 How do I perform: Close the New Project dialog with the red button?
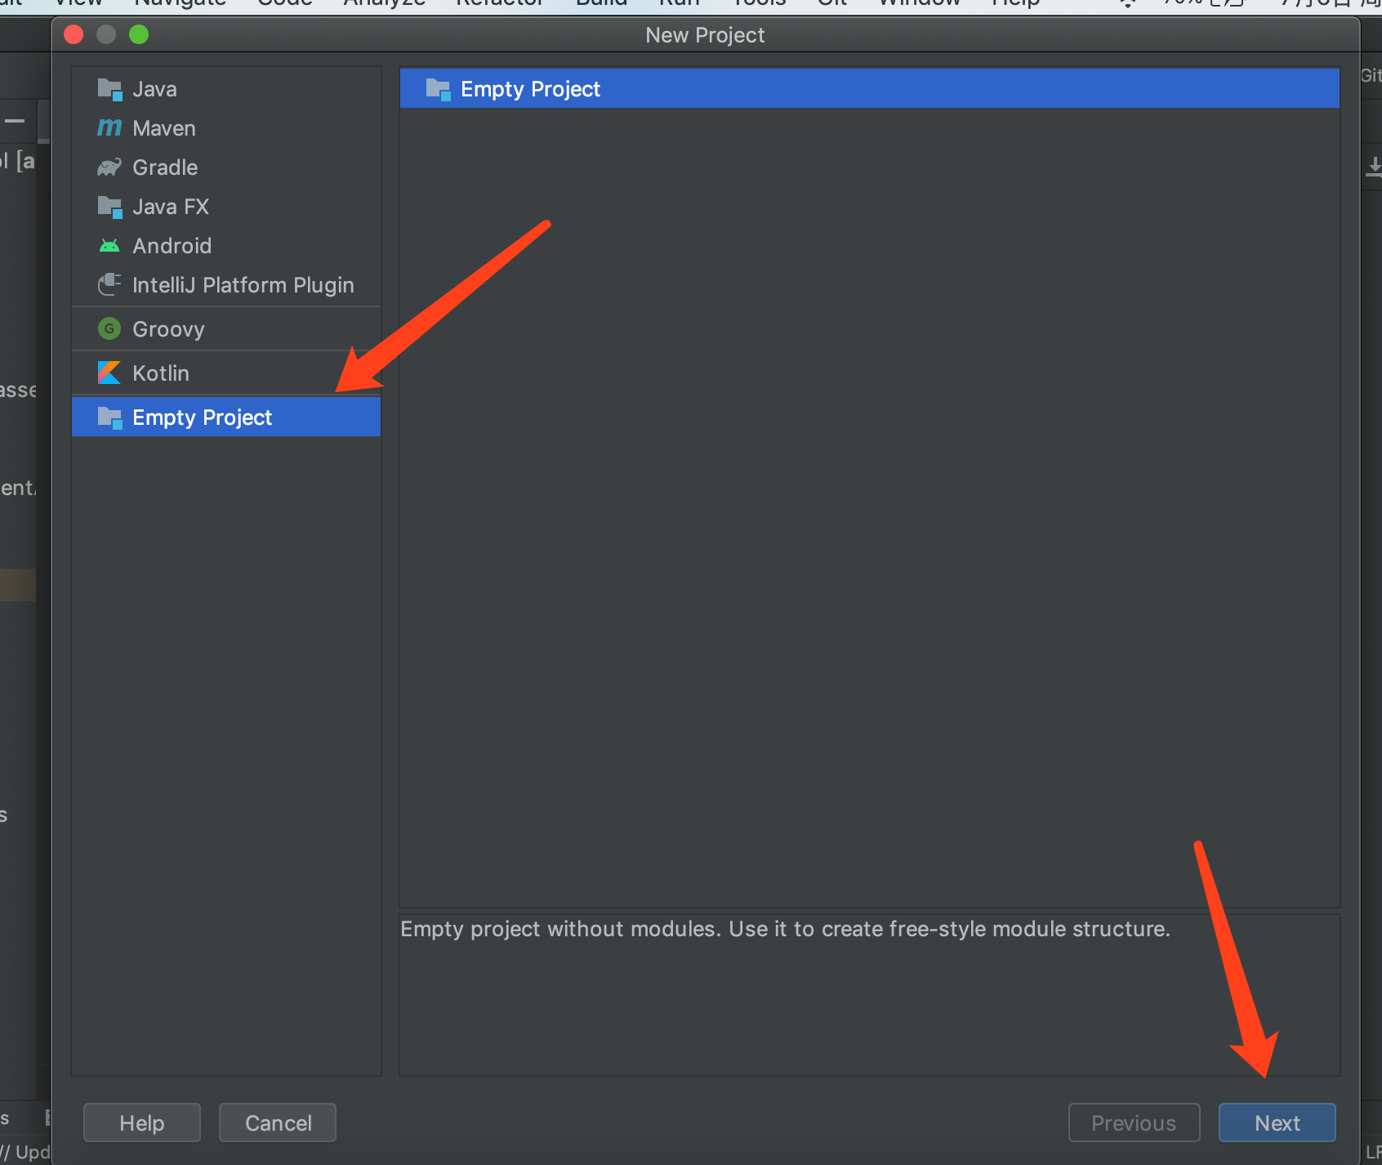74,34
